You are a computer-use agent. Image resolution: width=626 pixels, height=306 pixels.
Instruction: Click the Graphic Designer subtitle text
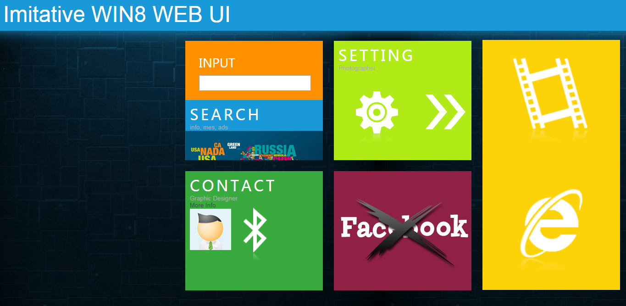coord(214,199)
